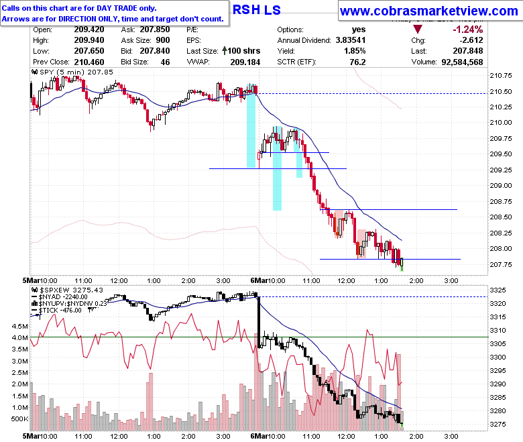The image size is (523, 442).
Task: Click the High value 209.940
Action: [89, 40]
